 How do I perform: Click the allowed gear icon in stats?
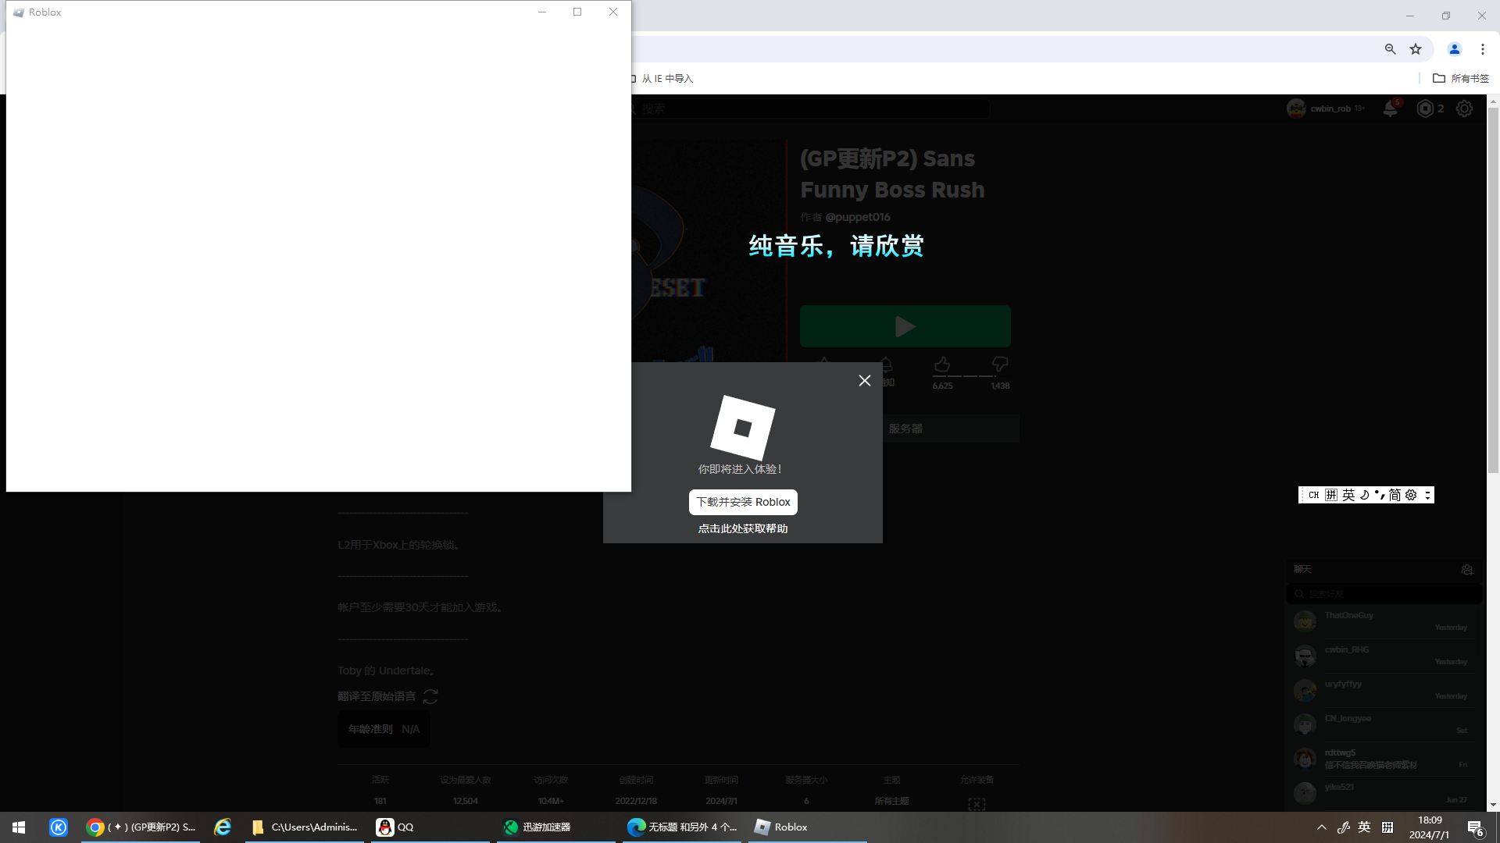coord(977,803)
